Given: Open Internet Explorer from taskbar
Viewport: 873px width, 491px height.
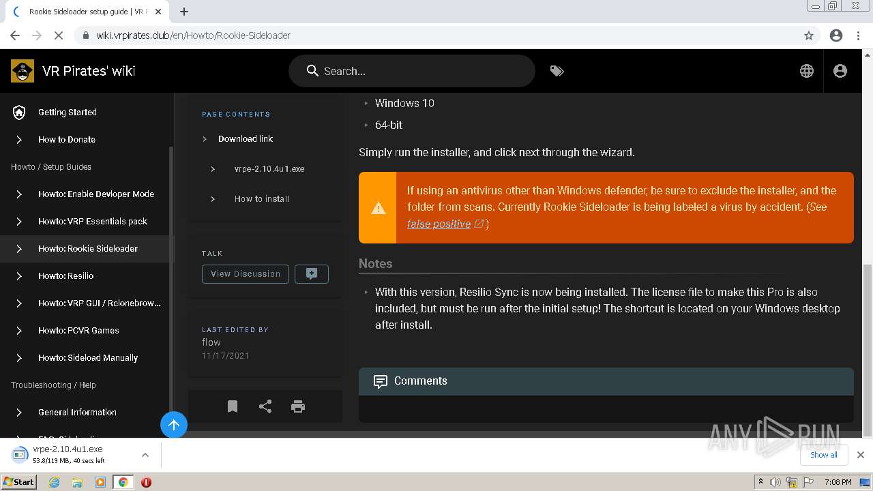Looking at the screenshot, I should tap(54, 482).
